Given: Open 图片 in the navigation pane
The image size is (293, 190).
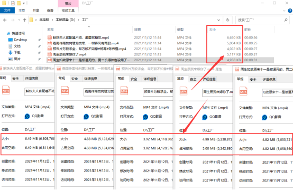Looking at the screenshot, I should point(17,59).
